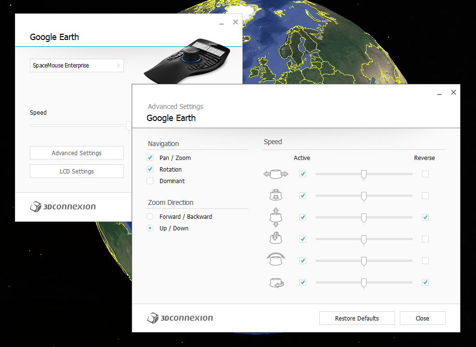Click the pan left/right speed slider
Viewport: 476px width, 347px height.
pyautogui.click(x=364, y=174)
